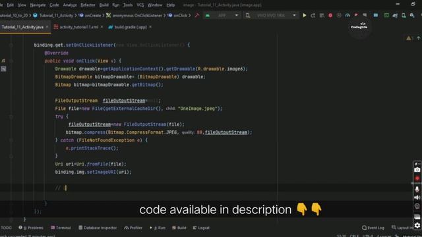
Task: Click the red record button in overlay
Action: pos(417,178)
